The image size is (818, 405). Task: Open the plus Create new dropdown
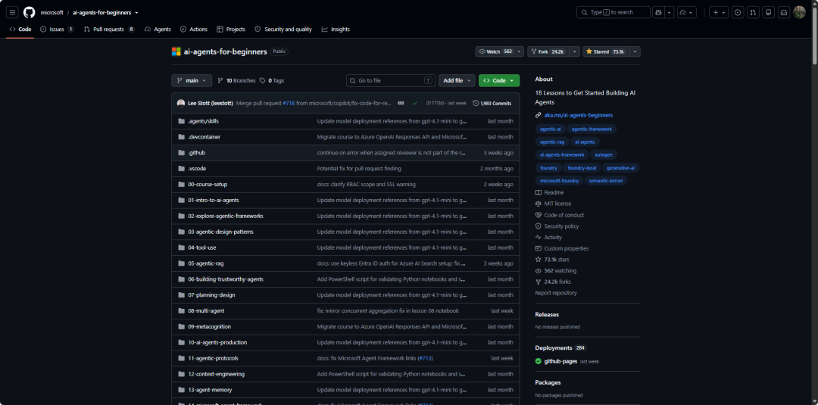coord(720,13)
